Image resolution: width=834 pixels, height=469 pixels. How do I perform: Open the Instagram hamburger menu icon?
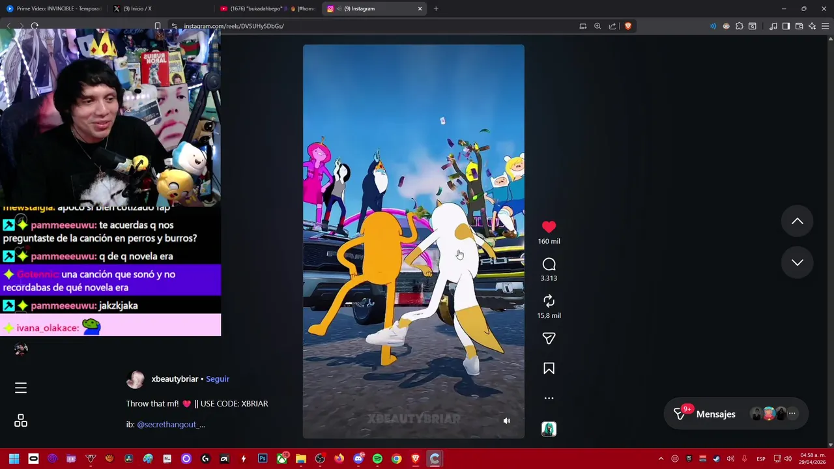click(21, 388)
